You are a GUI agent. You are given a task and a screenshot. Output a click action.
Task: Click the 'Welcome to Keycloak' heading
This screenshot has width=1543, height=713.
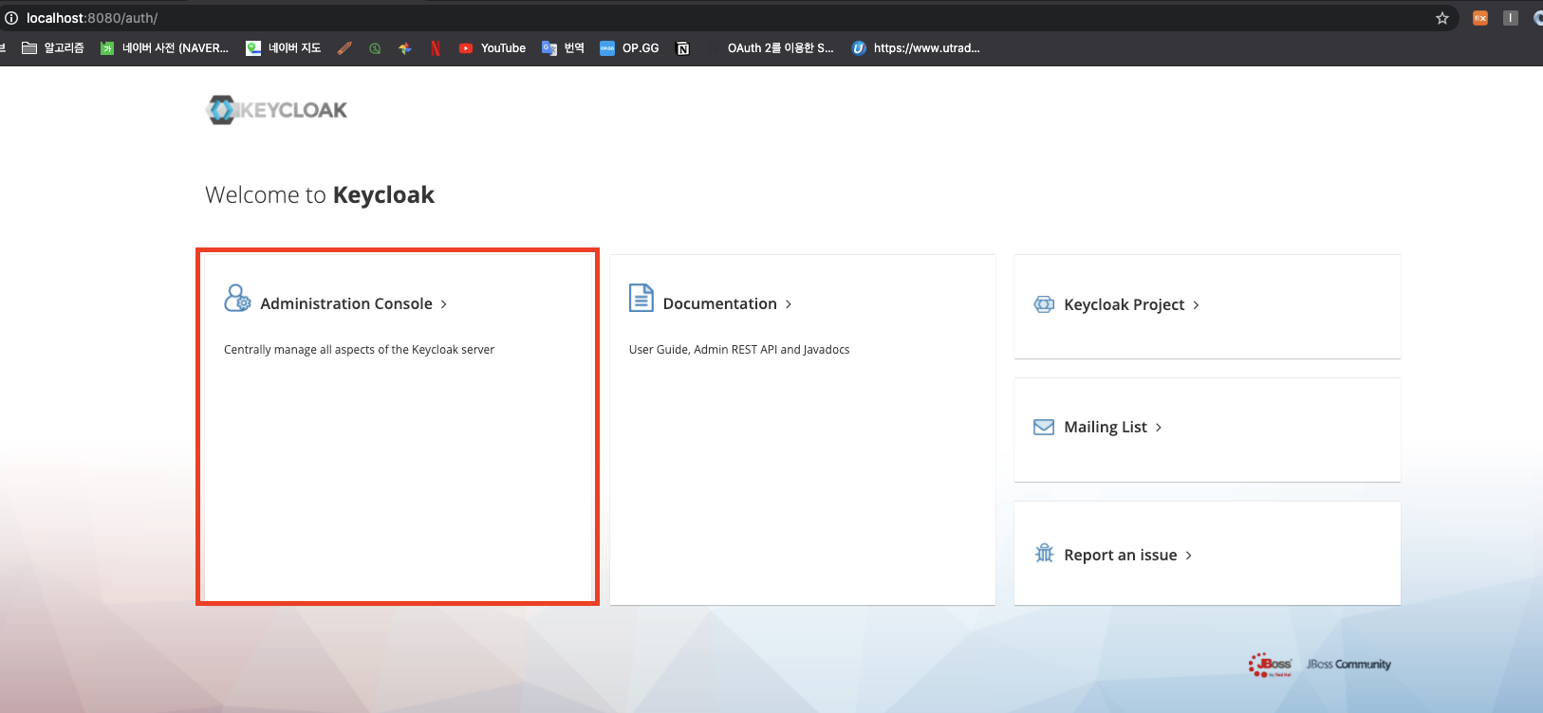pyautogui.click(x=320, y=195)
